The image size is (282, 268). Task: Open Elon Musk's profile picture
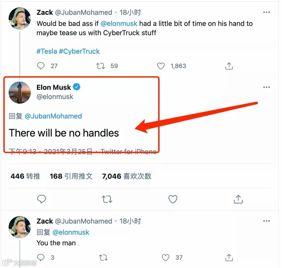click(x=20, y=92)
